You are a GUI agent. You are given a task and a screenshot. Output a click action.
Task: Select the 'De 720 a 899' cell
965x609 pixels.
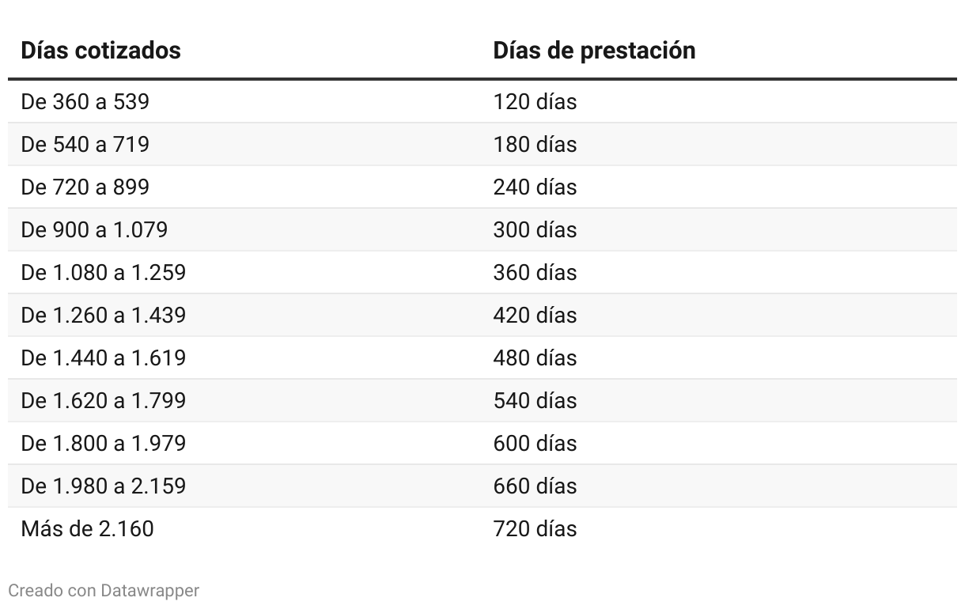pyautogui.click(x=85, y=187)
